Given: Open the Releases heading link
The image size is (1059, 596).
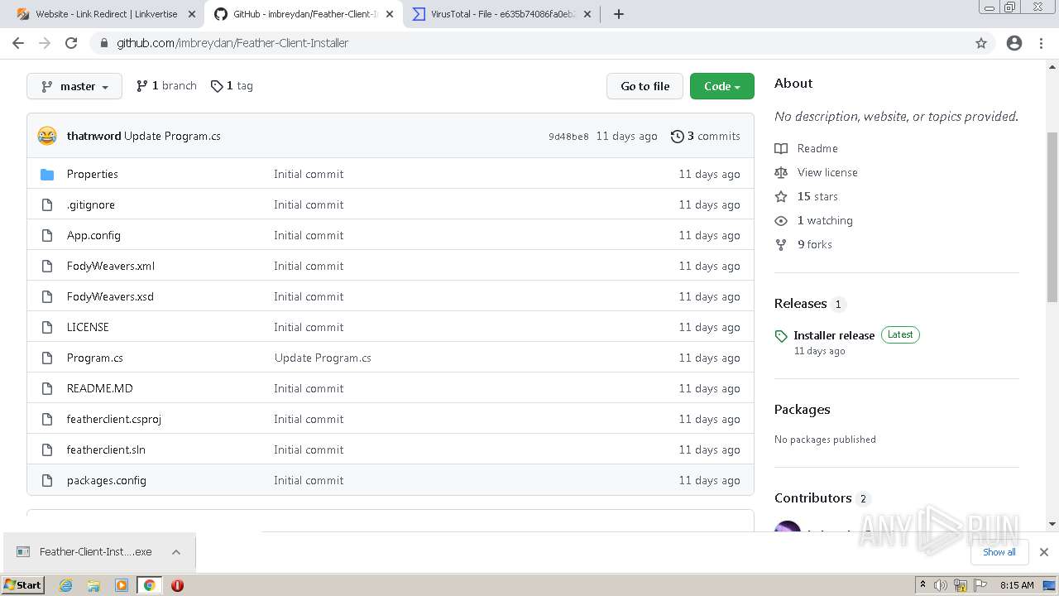Looking at the screenshot, I should (801, 304).
